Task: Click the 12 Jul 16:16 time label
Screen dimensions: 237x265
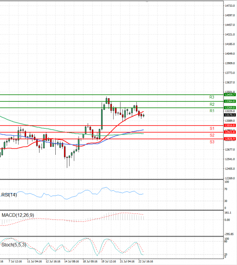Action: (x=53, y=261)
